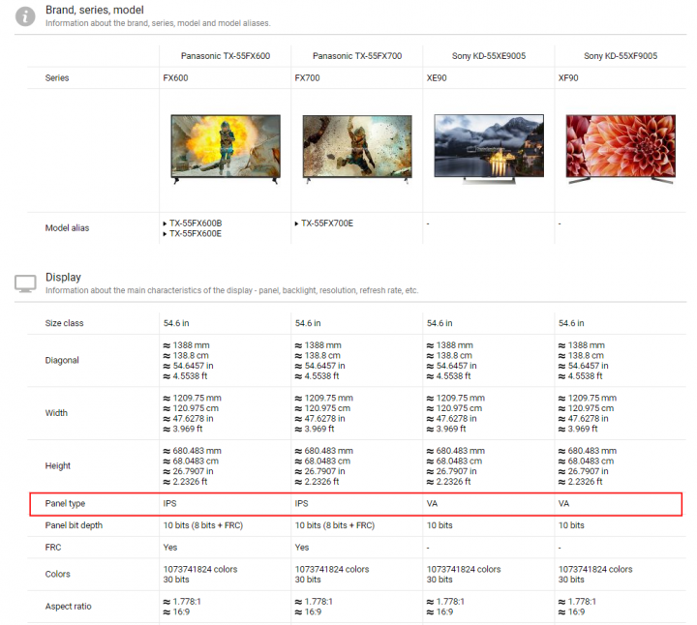Click 54.6 in size for Sony KD-55XF9005
Viewport: 697px width, 625px height.
pyautogui.click(x=571, y=323)
